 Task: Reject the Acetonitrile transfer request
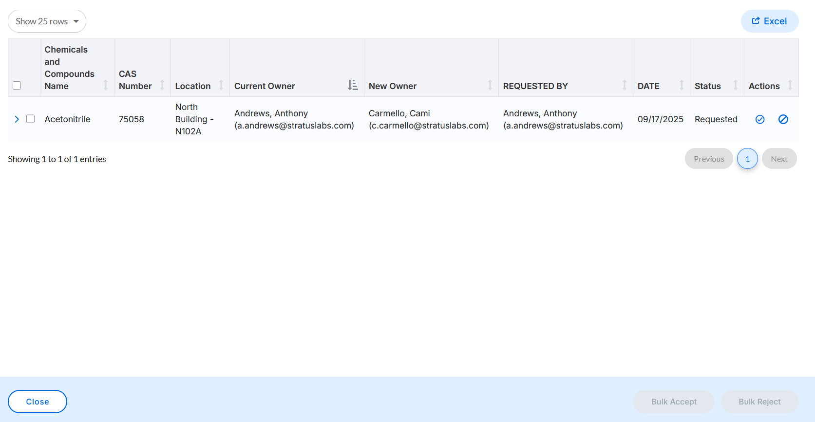coord(783,119)
